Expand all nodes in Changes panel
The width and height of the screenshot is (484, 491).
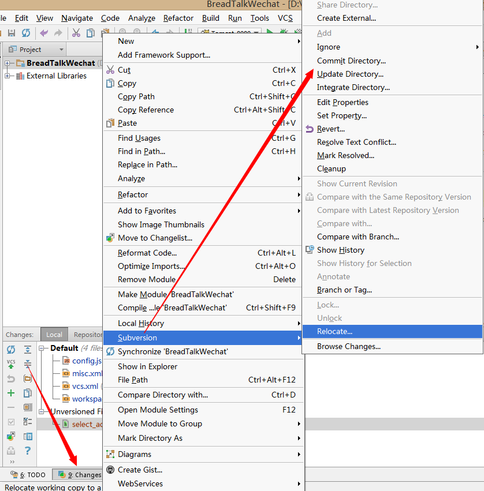coord(27,349)
